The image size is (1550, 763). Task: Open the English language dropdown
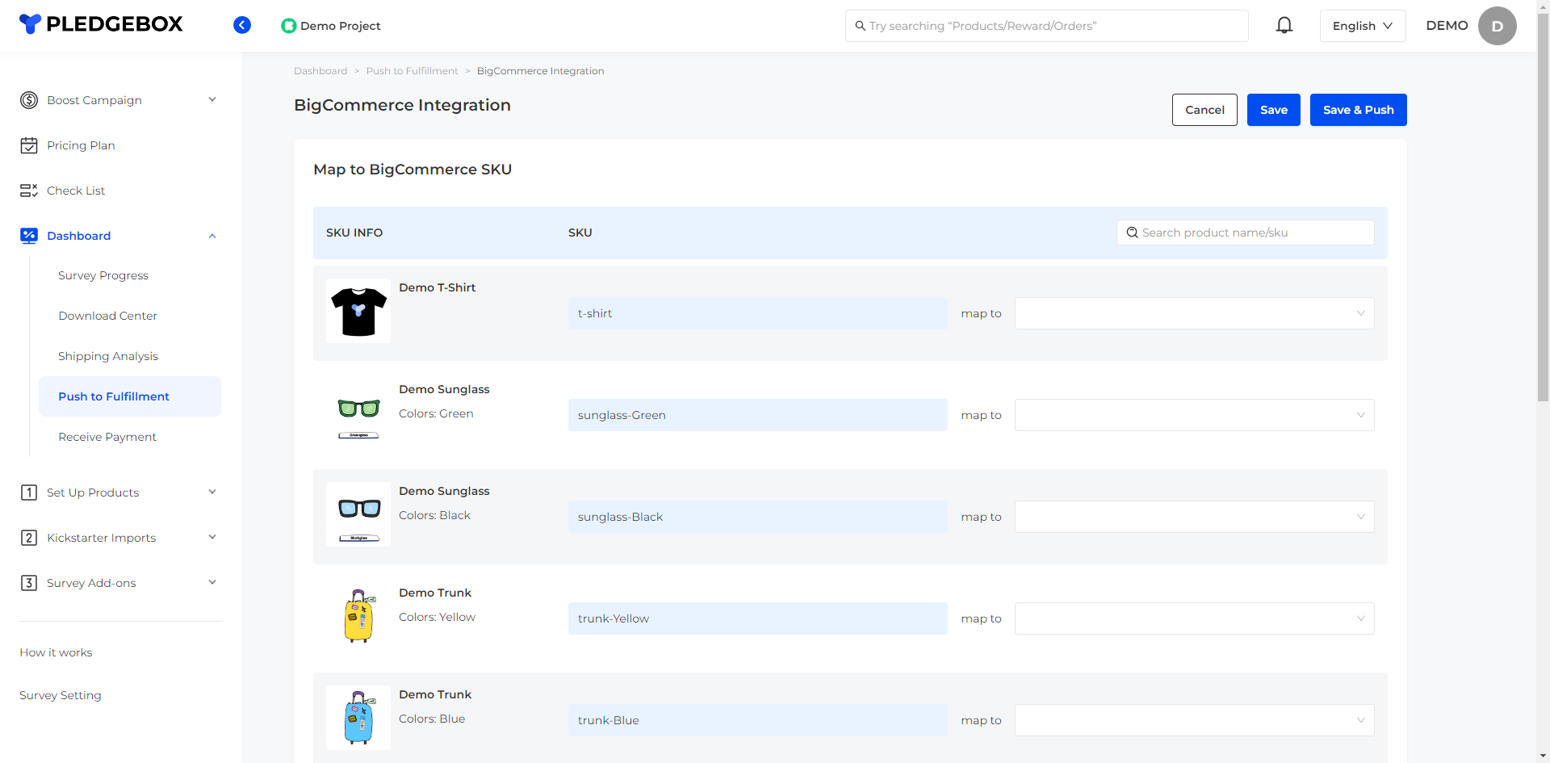coord(1363,26)
